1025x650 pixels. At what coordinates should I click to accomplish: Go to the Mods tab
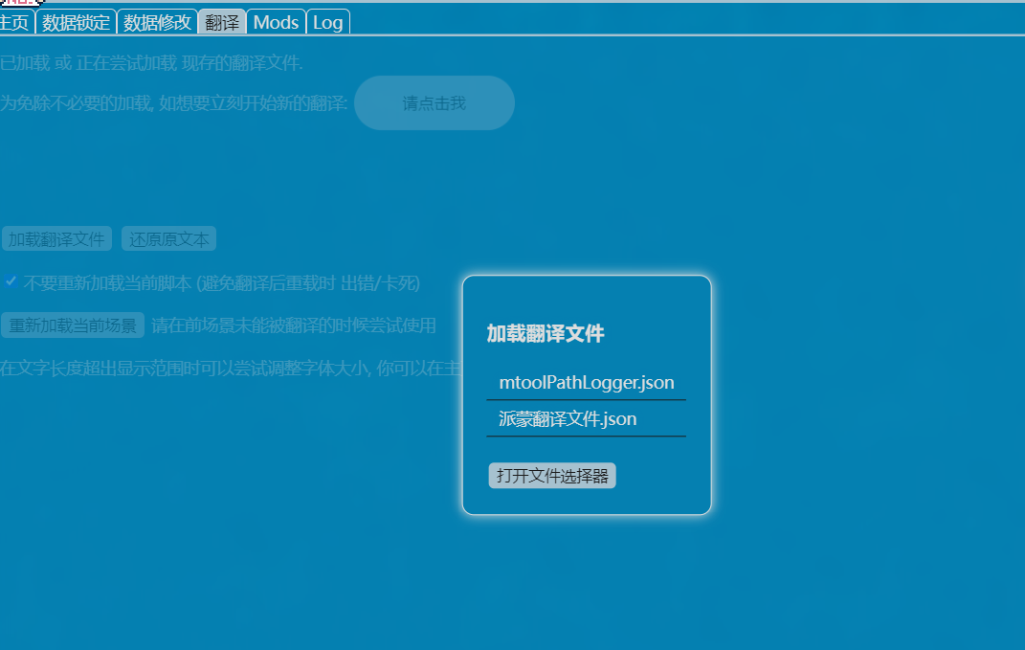point(276,22)
